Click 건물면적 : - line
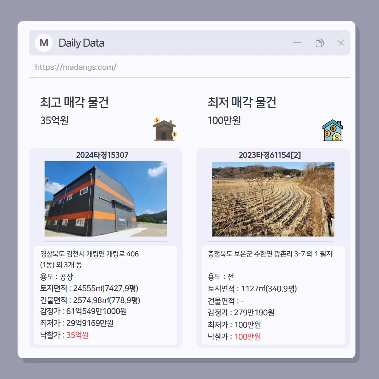 point(226,301)
